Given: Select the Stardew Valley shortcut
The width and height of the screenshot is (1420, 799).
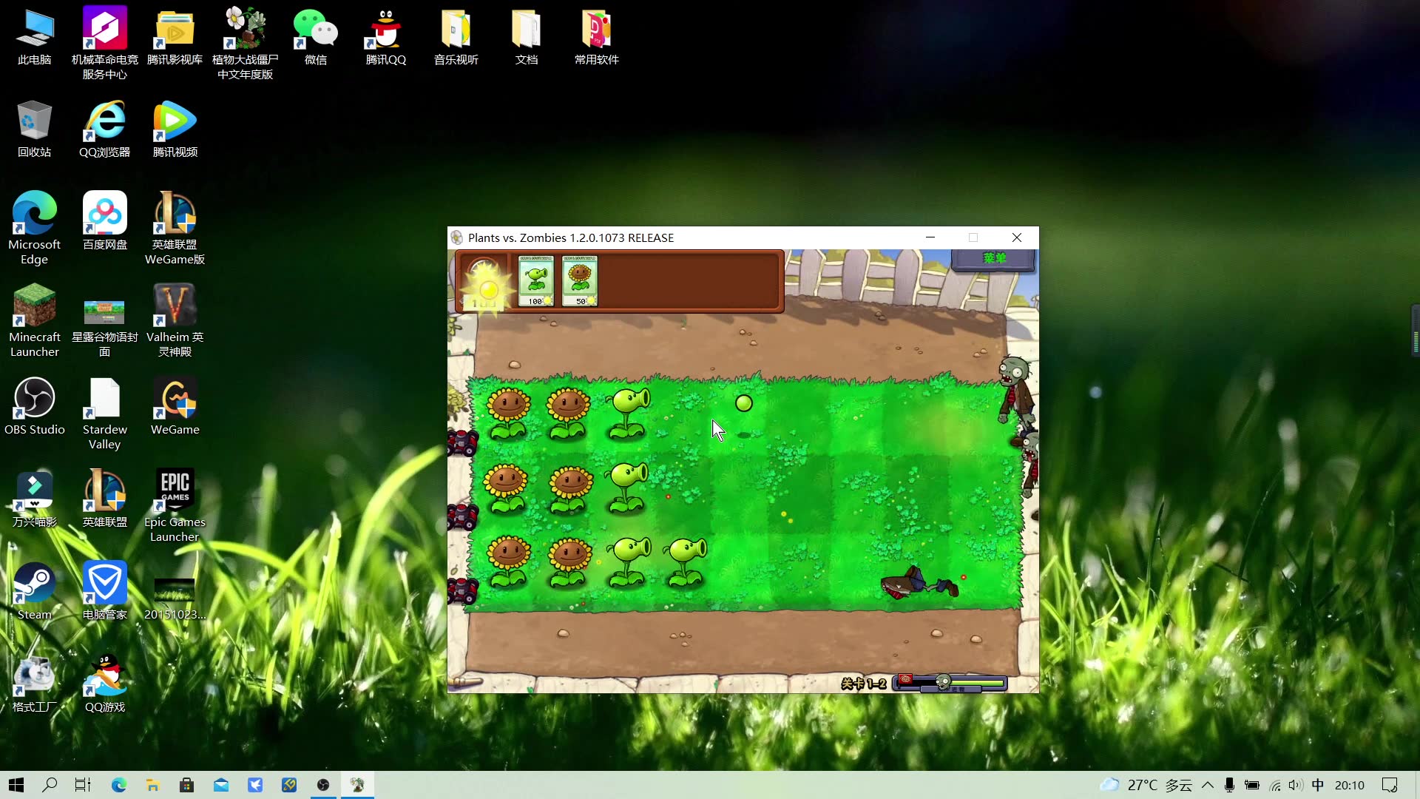Looking at the screenshot, I should click(105, 414).
